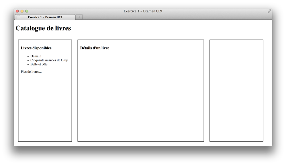
Task: Click the 'Catalogue de livres' page title
Action: [43, 28]
